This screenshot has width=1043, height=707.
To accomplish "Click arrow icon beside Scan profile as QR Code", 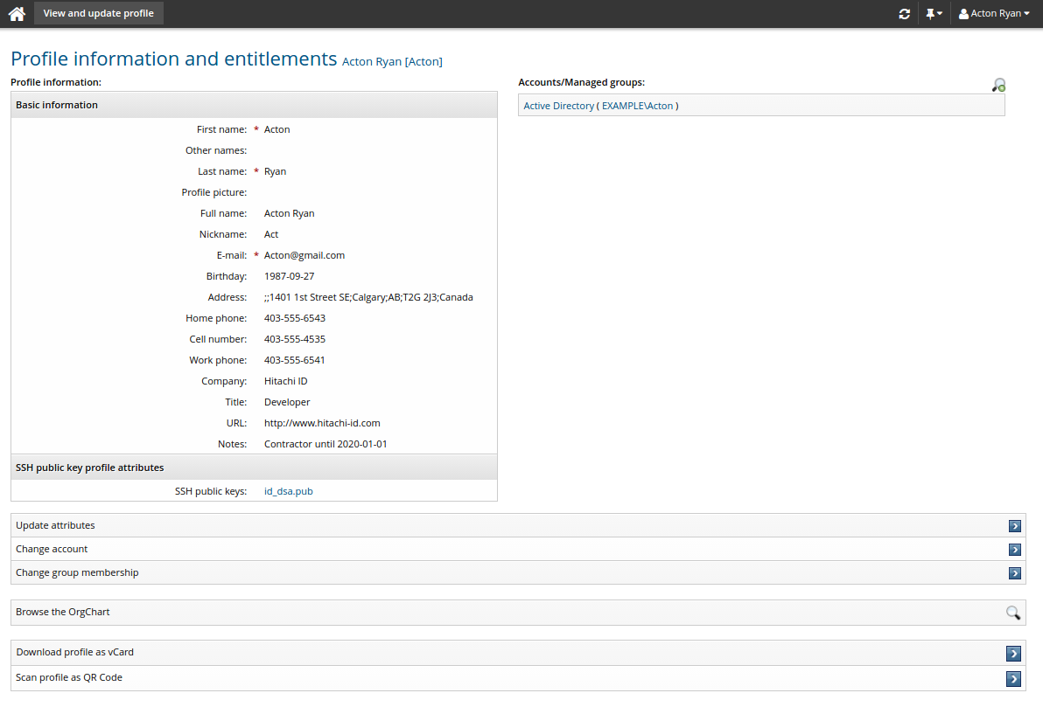I will coord(1014,678).
